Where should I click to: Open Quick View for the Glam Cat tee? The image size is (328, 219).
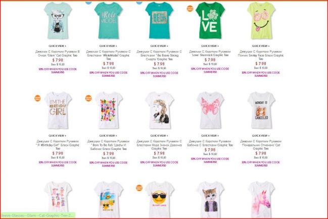57,46
